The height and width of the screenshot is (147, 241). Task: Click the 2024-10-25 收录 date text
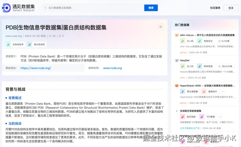tap(35, 36)
